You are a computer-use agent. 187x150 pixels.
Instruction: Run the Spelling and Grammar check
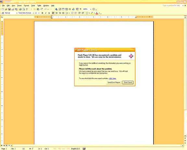[27, 9]
